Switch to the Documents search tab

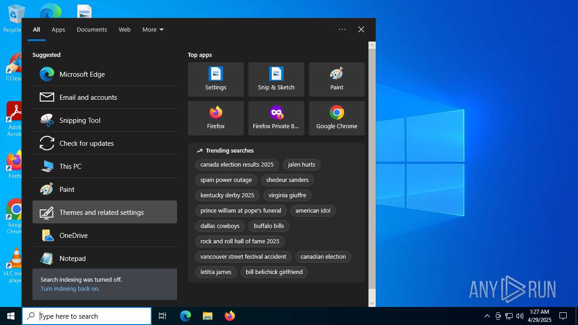[92, 29]
